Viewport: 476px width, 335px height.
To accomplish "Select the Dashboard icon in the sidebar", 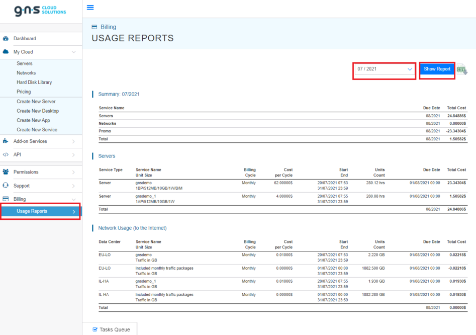I will coord(6,38).
